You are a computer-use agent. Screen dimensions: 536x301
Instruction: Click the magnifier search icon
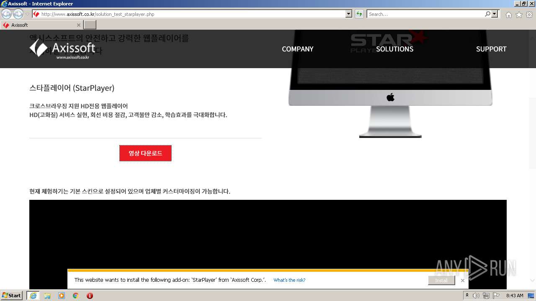point(488,14)
